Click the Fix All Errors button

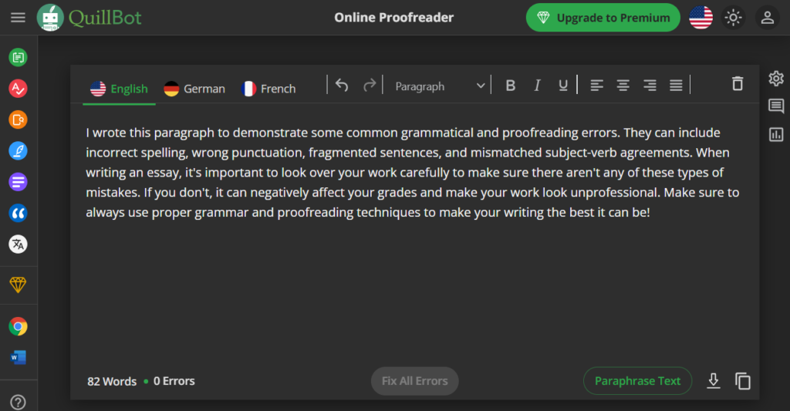coord(414,381)
